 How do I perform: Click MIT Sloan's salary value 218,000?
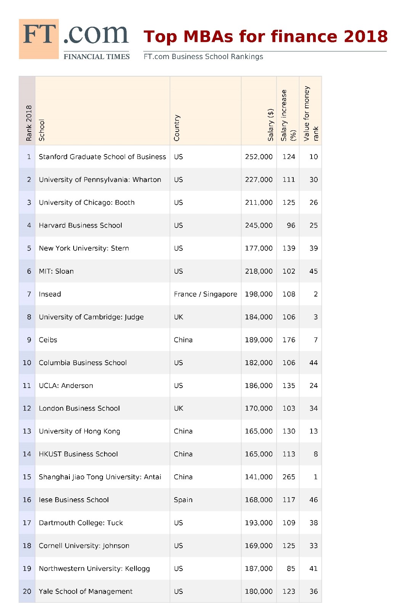coord(259,271)
